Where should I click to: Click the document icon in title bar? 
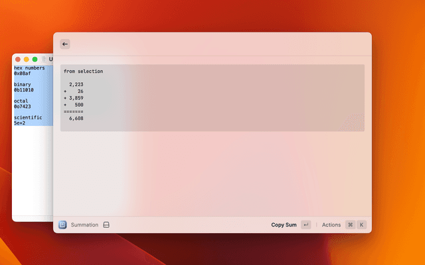(44, 60)
